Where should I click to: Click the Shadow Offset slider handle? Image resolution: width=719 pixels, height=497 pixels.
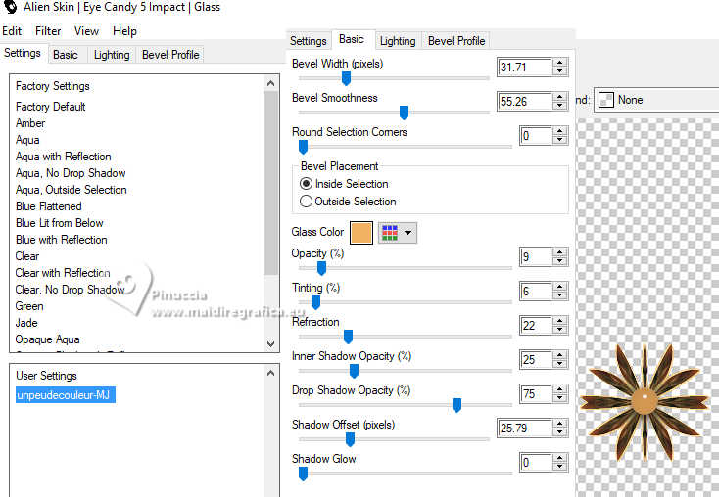coord(350,439)
